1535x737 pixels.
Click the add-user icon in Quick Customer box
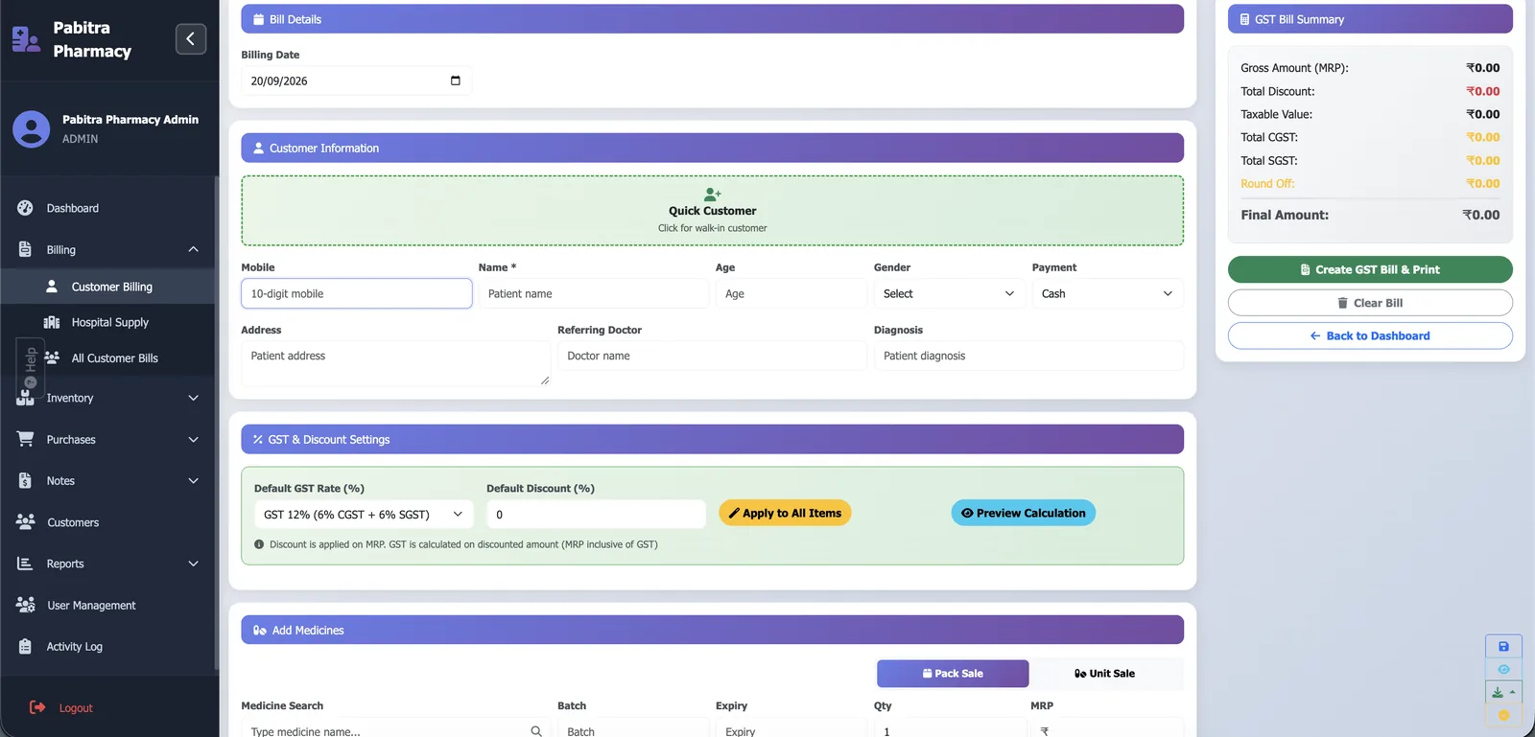point(712,194)
